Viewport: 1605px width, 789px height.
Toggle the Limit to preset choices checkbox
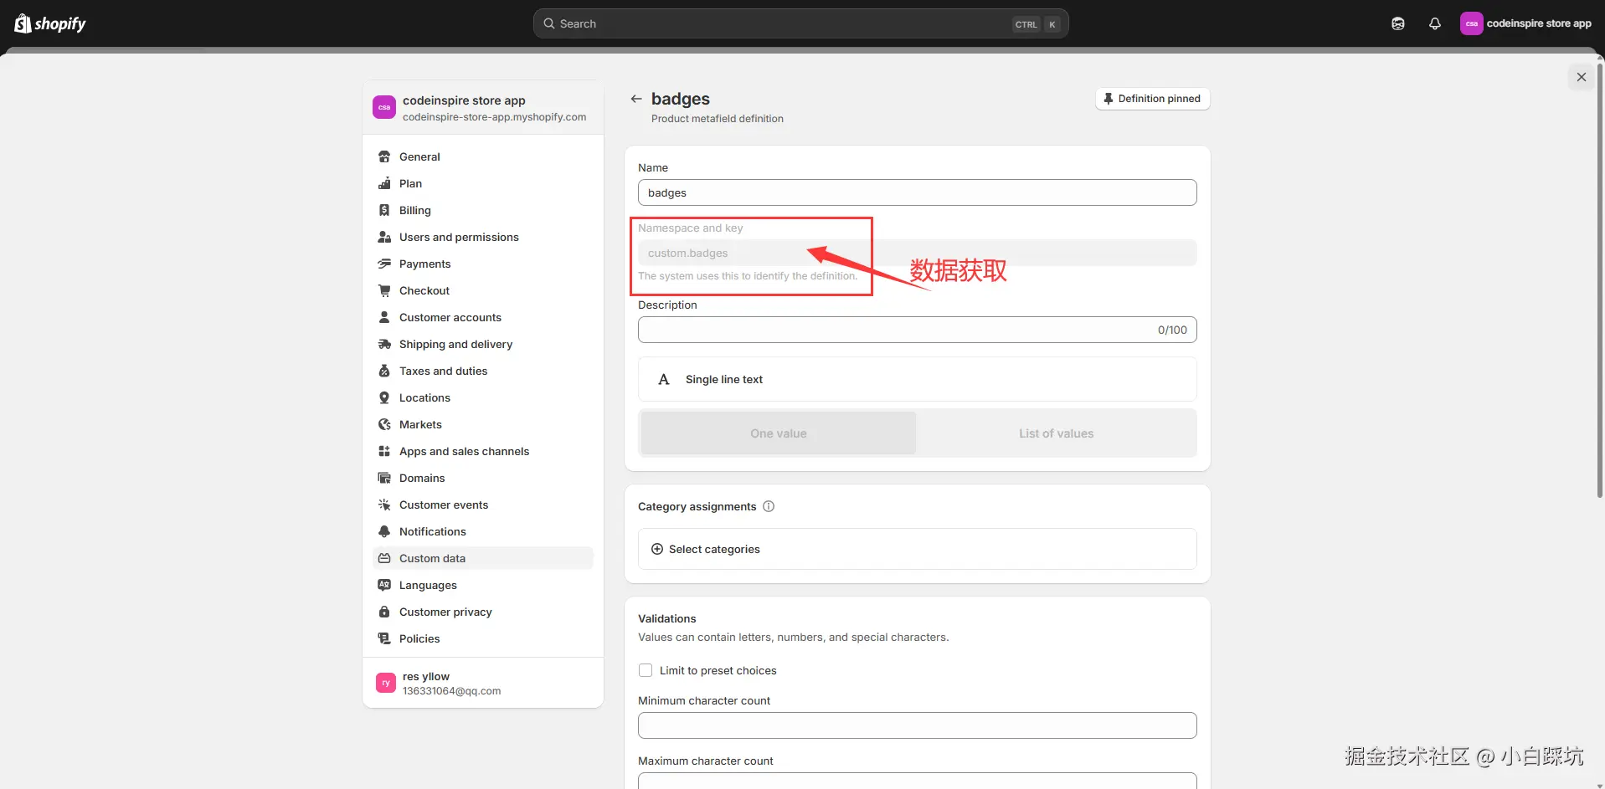click(646, 670)
